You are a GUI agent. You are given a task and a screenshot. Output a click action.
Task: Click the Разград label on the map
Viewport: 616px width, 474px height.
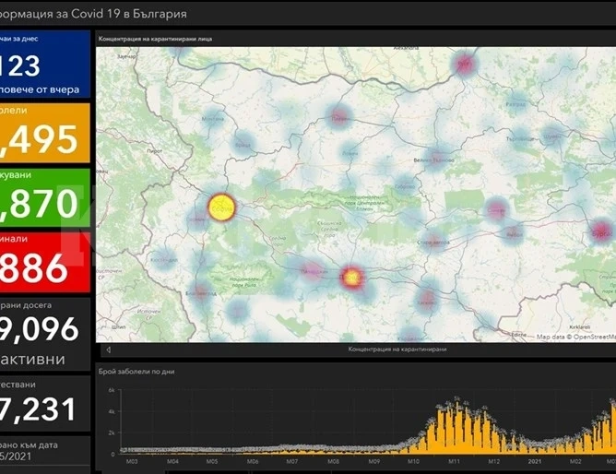[515, 104]
